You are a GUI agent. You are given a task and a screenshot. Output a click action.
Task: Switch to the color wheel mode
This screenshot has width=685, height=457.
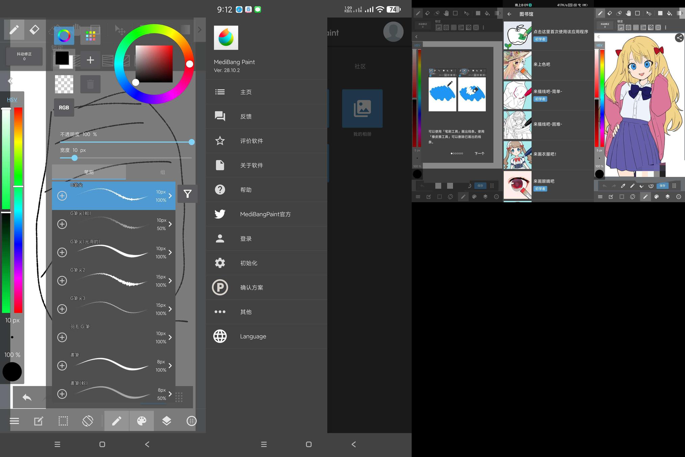(64, 36)
